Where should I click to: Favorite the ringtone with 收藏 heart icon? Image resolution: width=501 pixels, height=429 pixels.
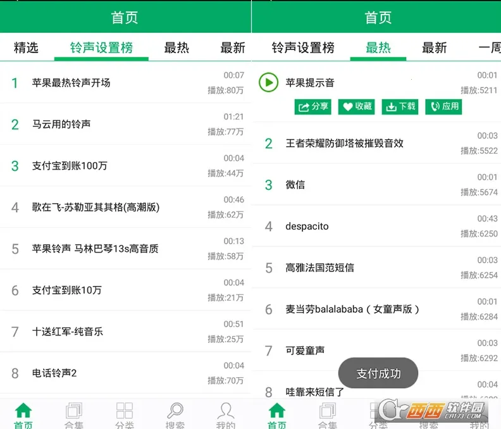coord(357,106)
